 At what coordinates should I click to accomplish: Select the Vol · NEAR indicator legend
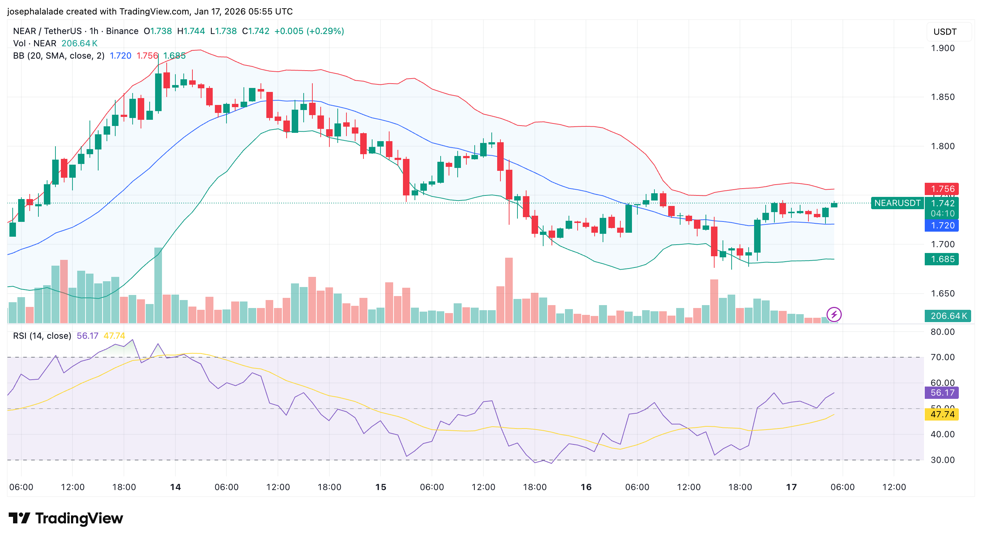(35, 43)
